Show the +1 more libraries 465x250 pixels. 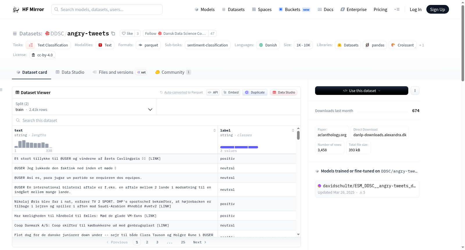coord(421,45)
